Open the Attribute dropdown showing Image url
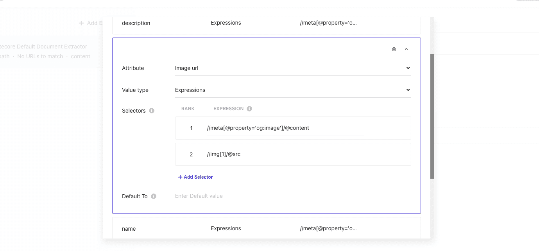Image resolution: width=539 pixels, height=251 pixels. click(293, 68)
